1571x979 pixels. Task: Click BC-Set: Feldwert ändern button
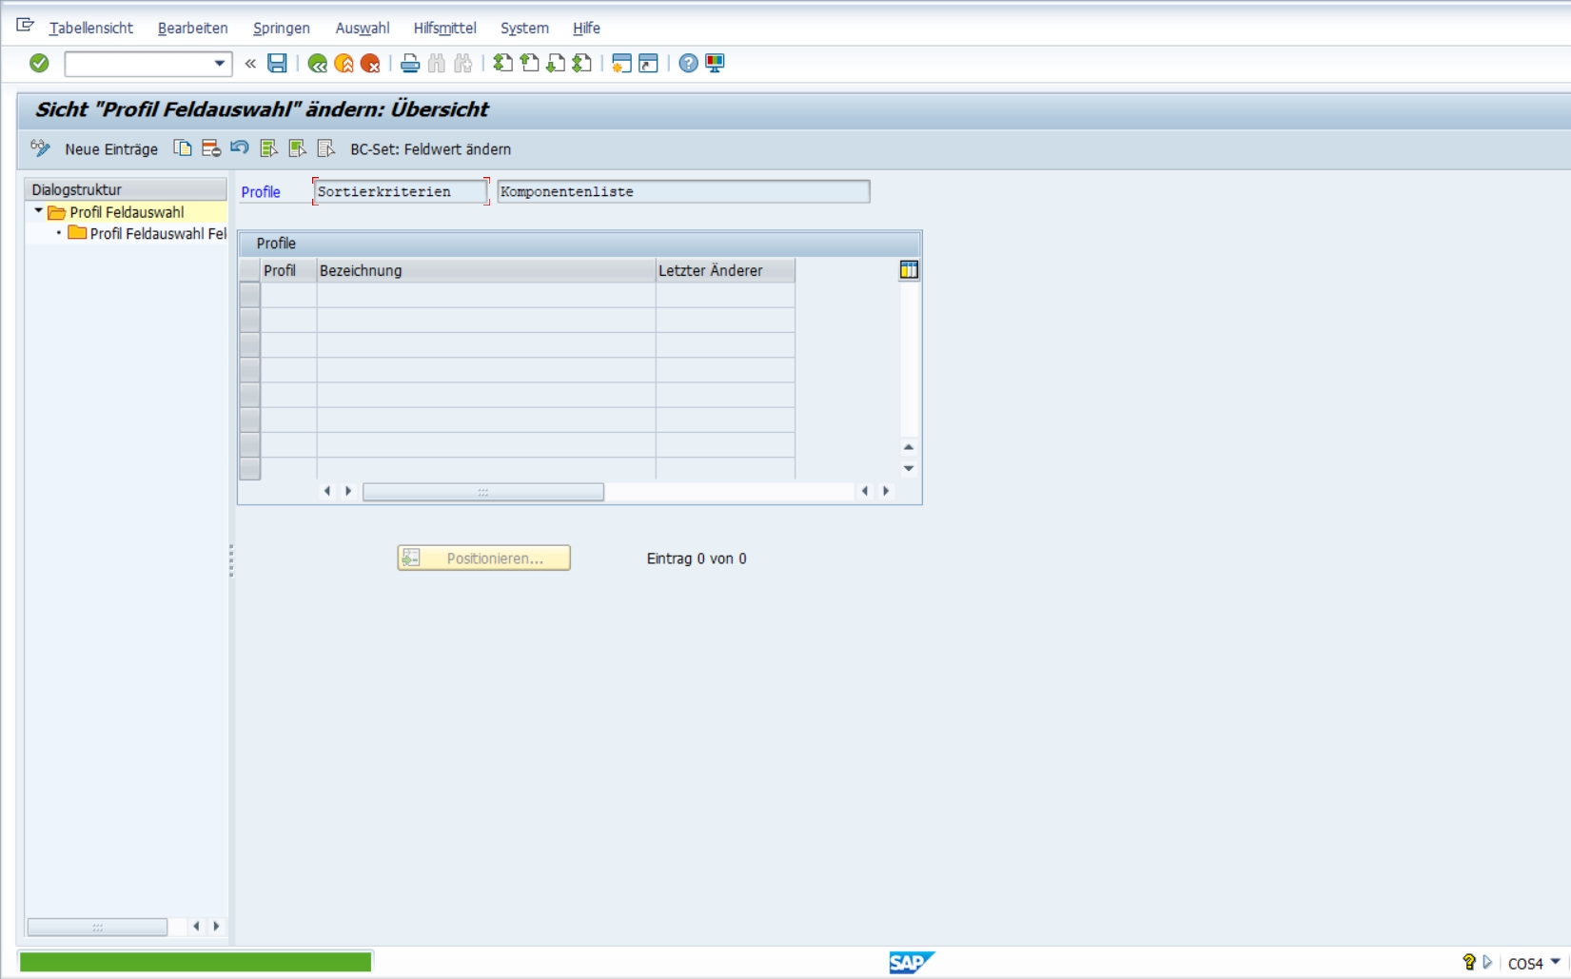430,149
